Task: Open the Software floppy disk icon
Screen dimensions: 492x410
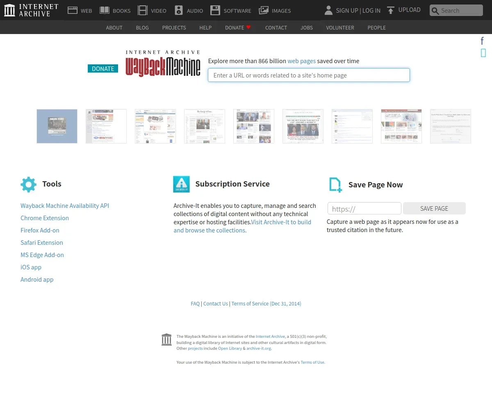Action: click(x=215, y=10)
